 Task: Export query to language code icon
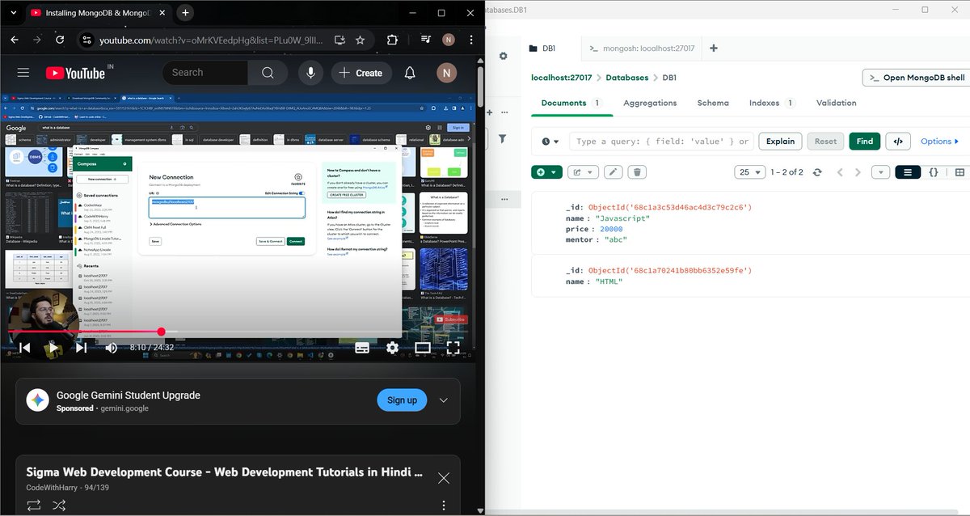(x=897, y=141)
